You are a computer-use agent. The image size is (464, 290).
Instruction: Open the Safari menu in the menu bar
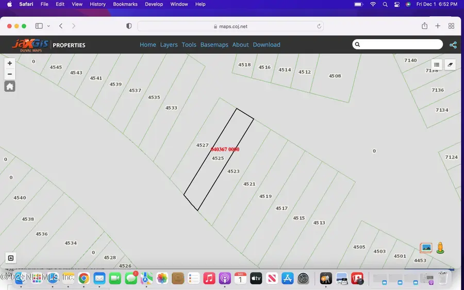26,4
